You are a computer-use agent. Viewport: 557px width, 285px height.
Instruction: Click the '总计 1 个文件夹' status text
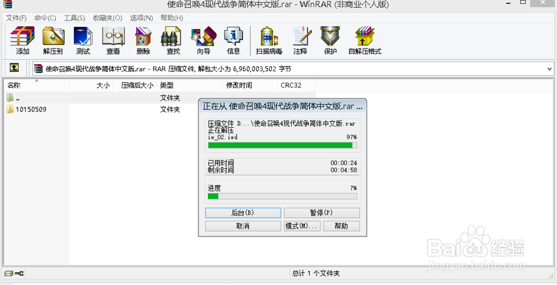[316, 273]
